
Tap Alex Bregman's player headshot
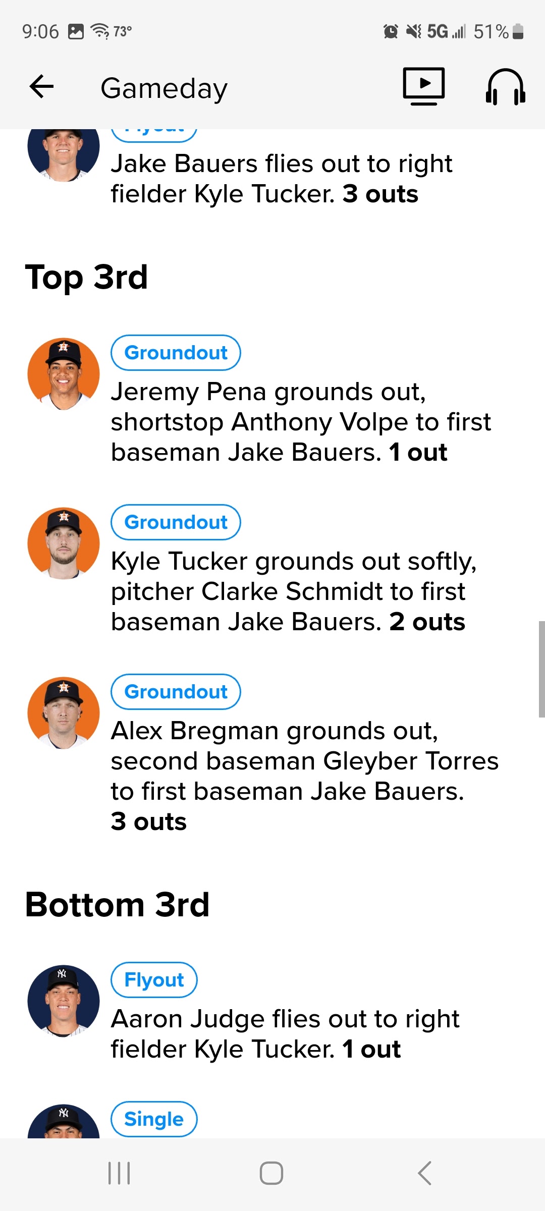[64, 713]
